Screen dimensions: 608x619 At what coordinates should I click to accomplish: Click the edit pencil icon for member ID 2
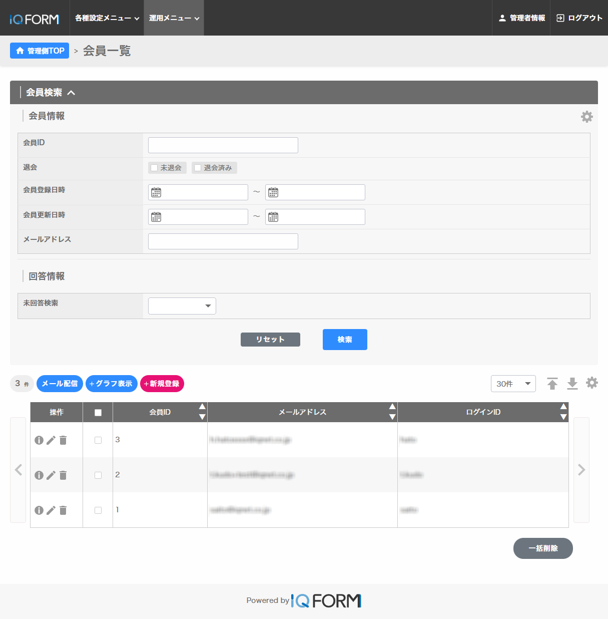point(51,475)
